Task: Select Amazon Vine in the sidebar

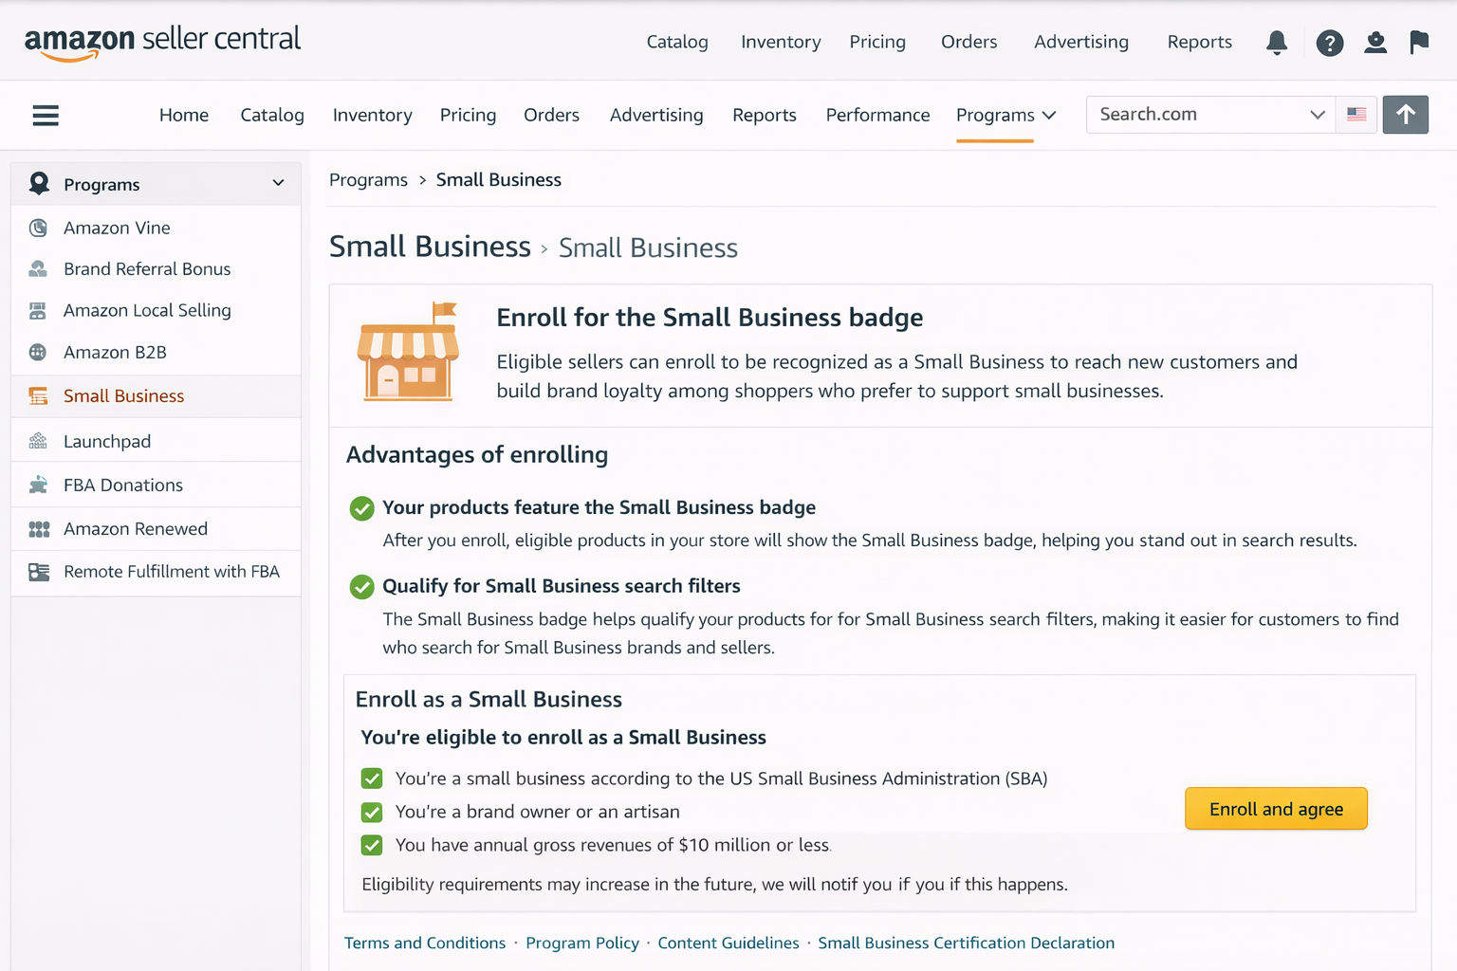Action: pos(117,228)
